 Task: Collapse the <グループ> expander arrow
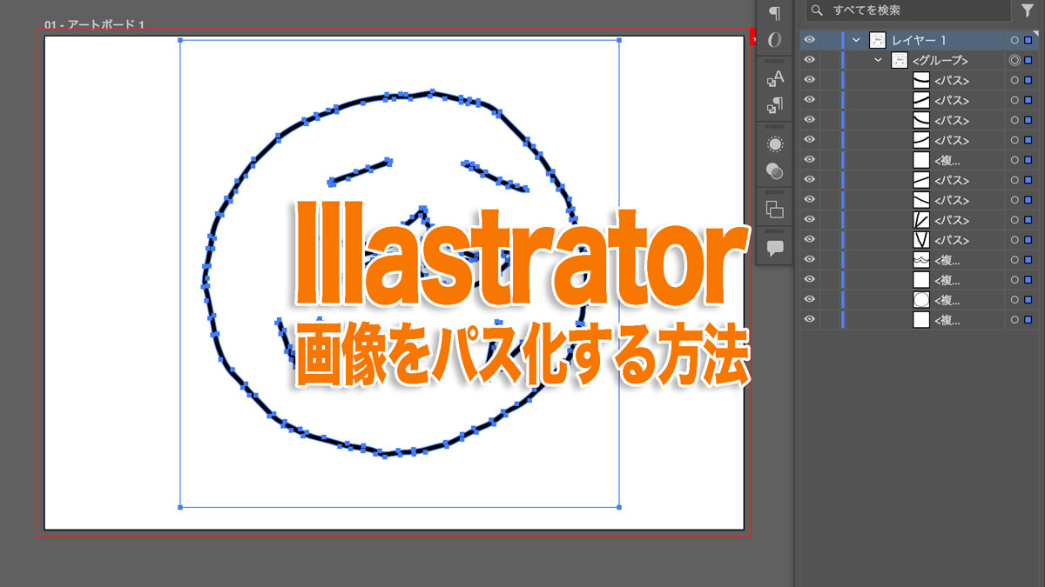point(877,60)
